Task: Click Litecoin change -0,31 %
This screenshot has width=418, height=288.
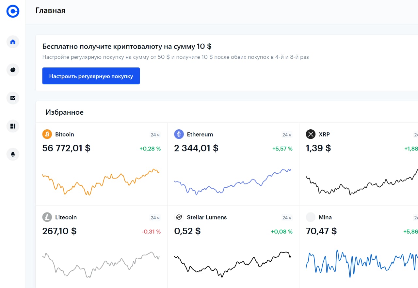Action: [151, 232]
